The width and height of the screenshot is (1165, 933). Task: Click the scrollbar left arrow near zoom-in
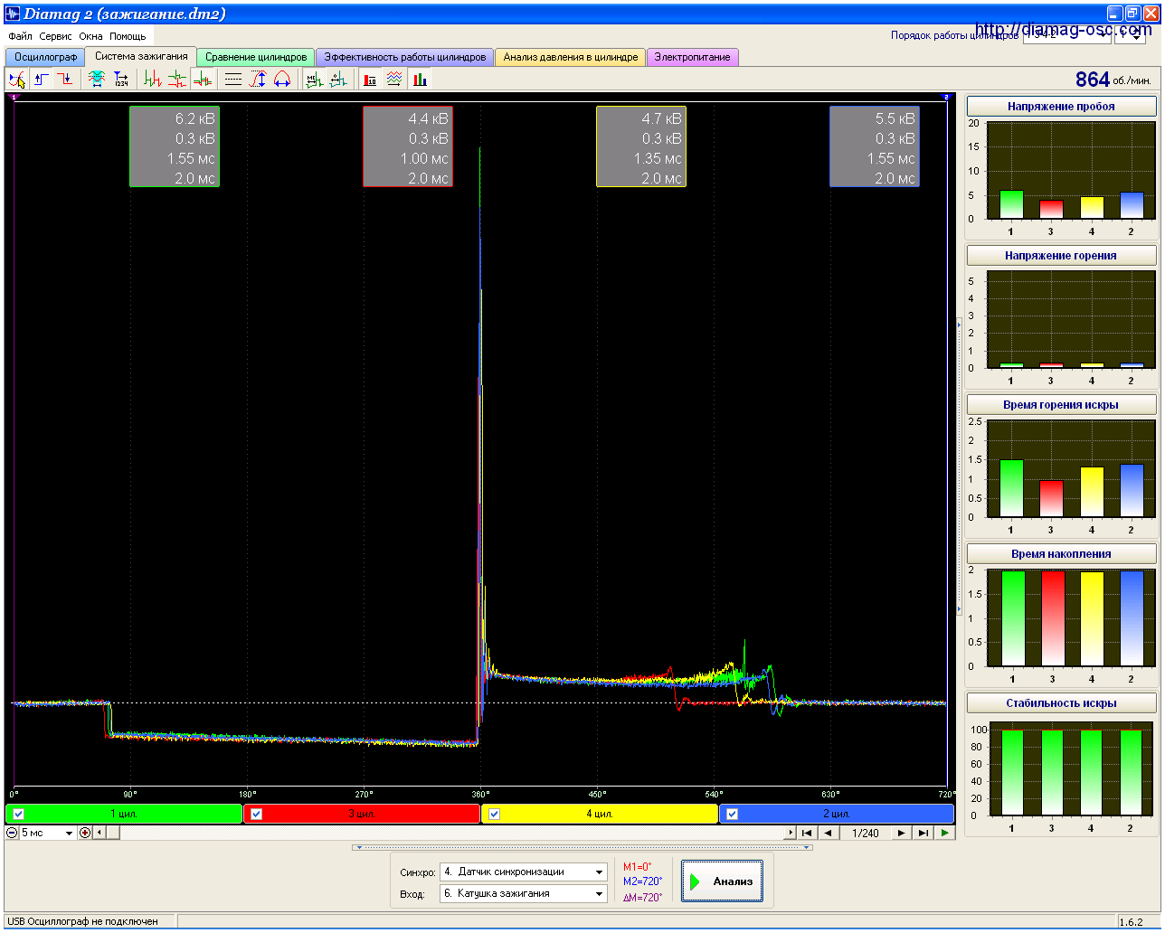click(99, 833)
